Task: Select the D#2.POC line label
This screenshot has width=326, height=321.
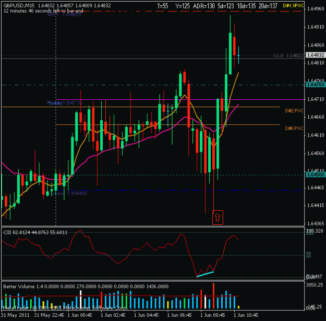Action: point(294,111)
